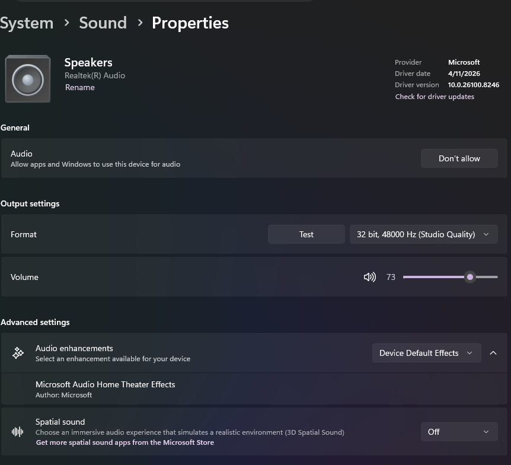Image resolution: width=511 pixels, height=465 pixels.
Task: Open the Spatial sound Off dropdown
Action: (x=459, y=432)
